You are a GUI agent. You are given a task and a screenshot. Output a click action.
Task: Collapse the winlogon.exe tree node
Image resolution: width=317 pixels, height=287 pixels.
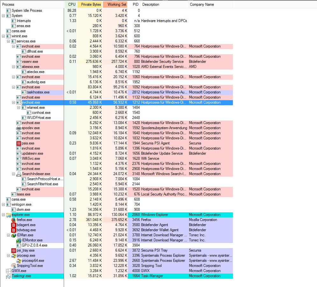click(x=3, y=205)
